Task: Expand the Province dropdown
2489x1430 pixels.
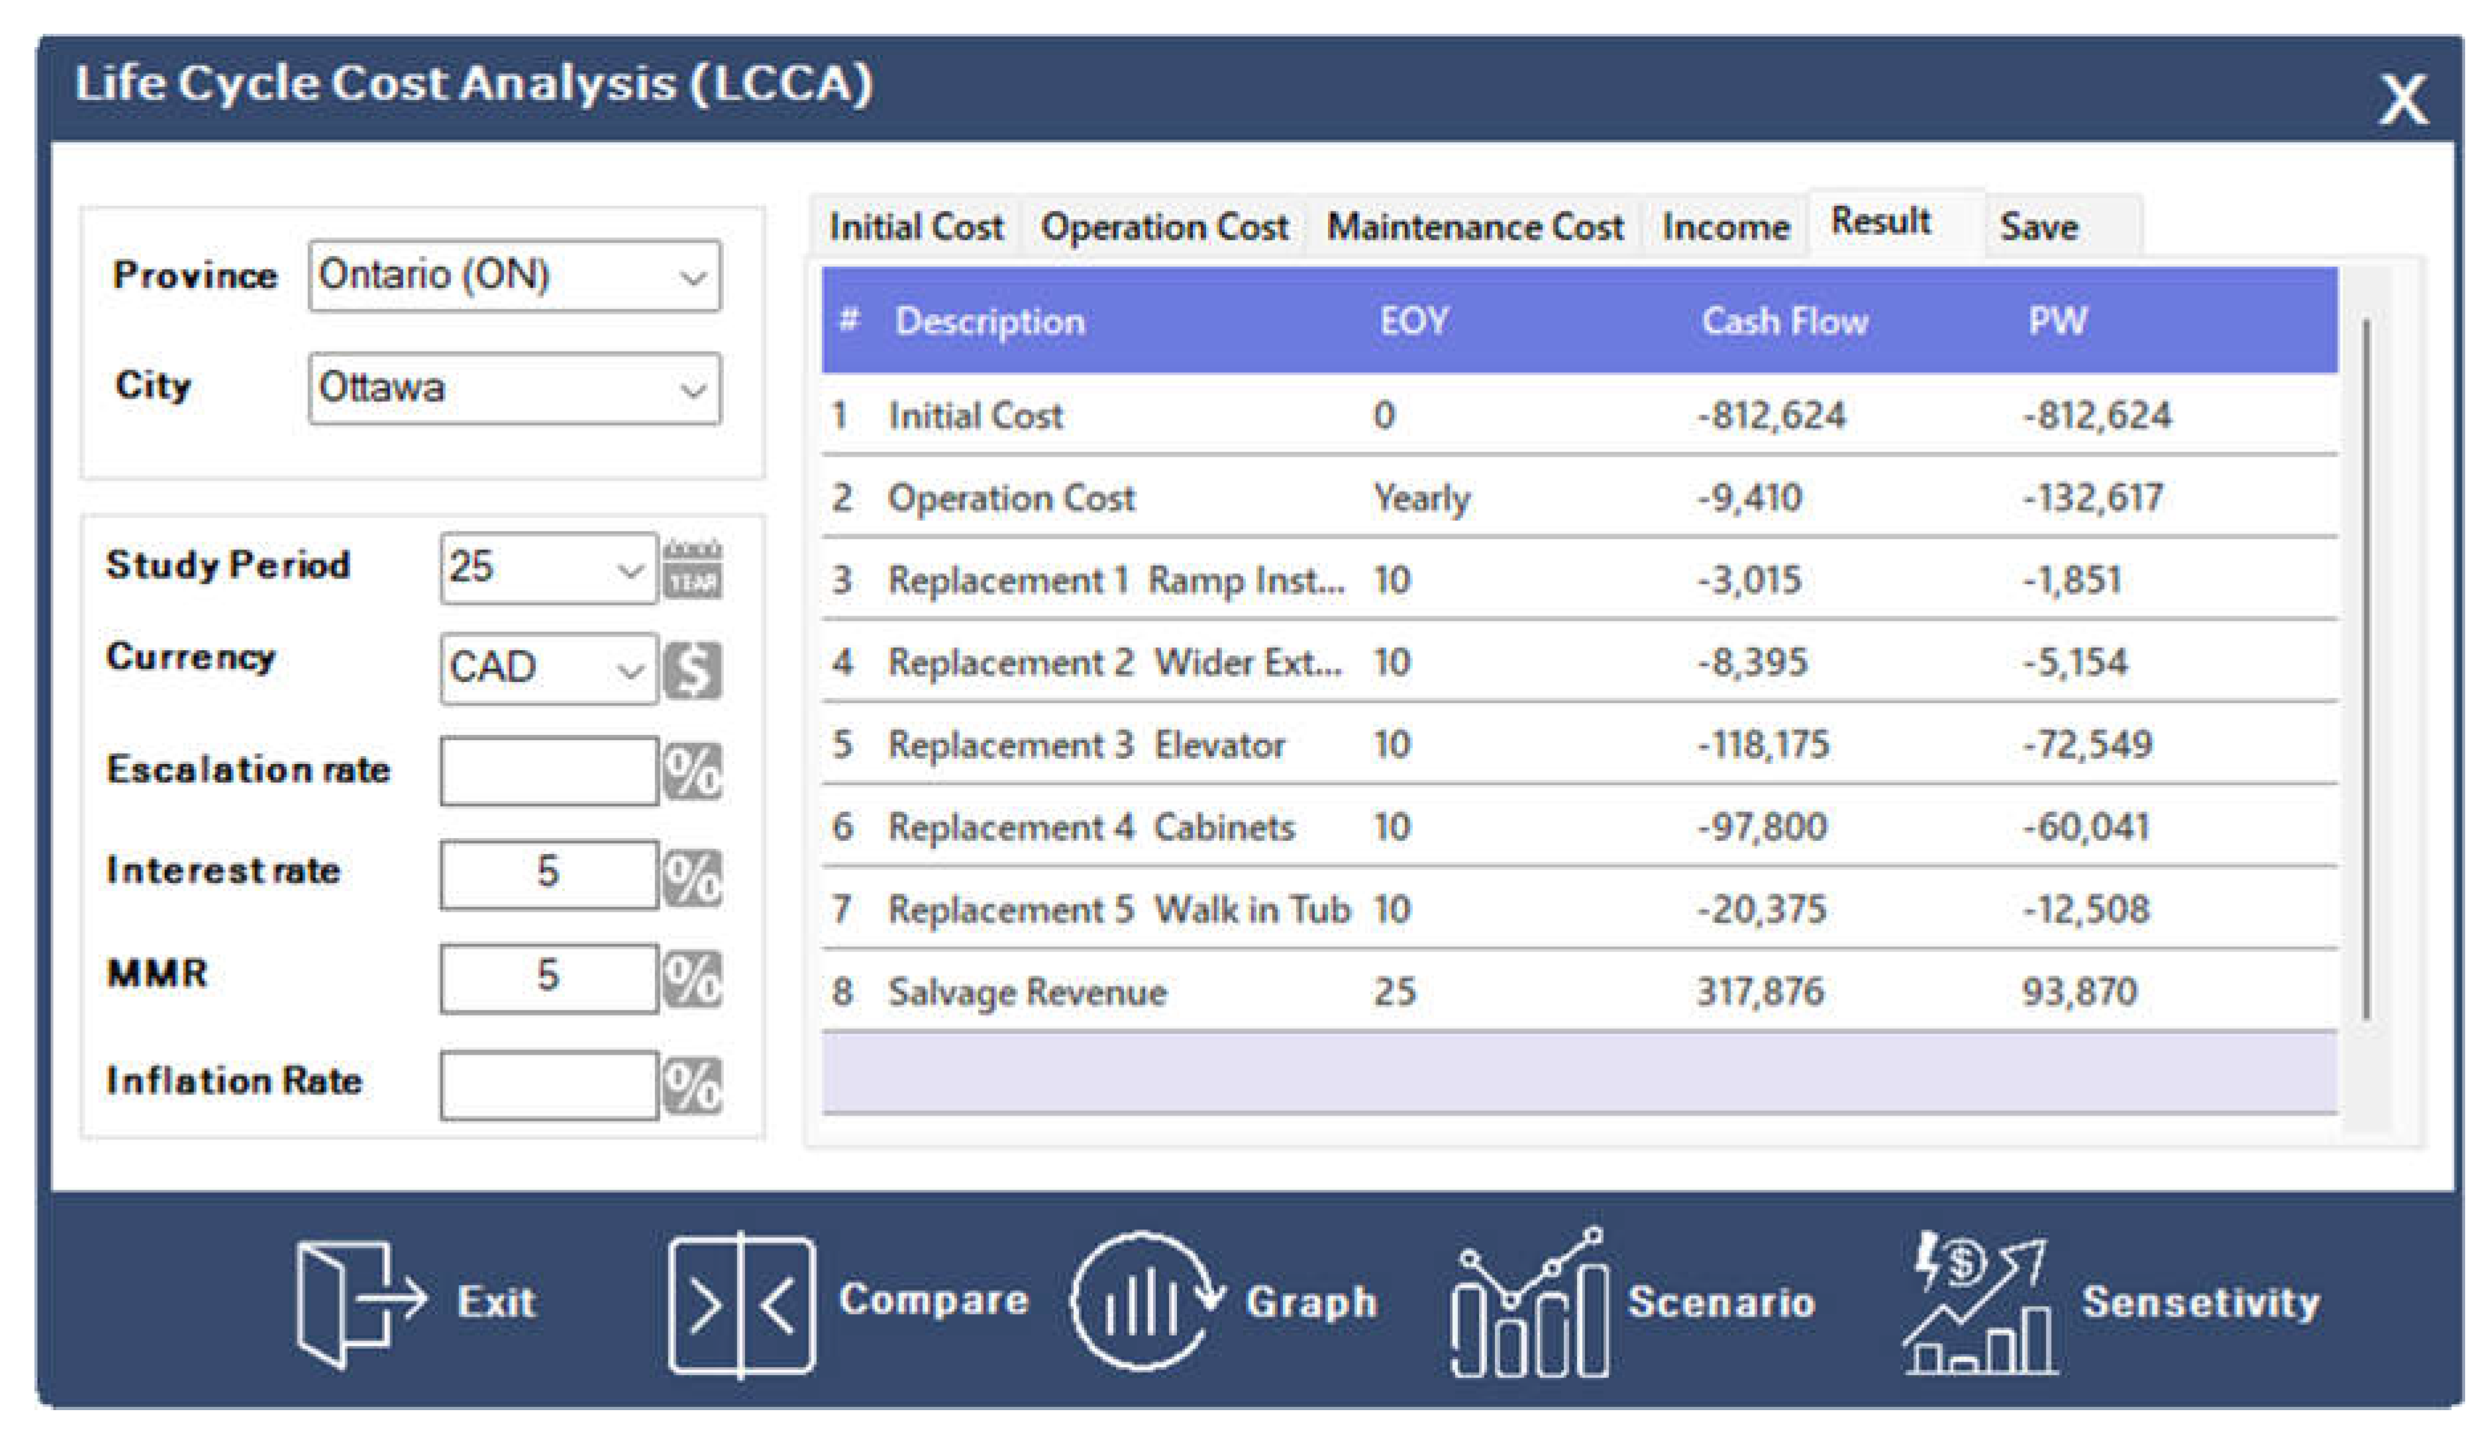Action: (x=693, y=278)
